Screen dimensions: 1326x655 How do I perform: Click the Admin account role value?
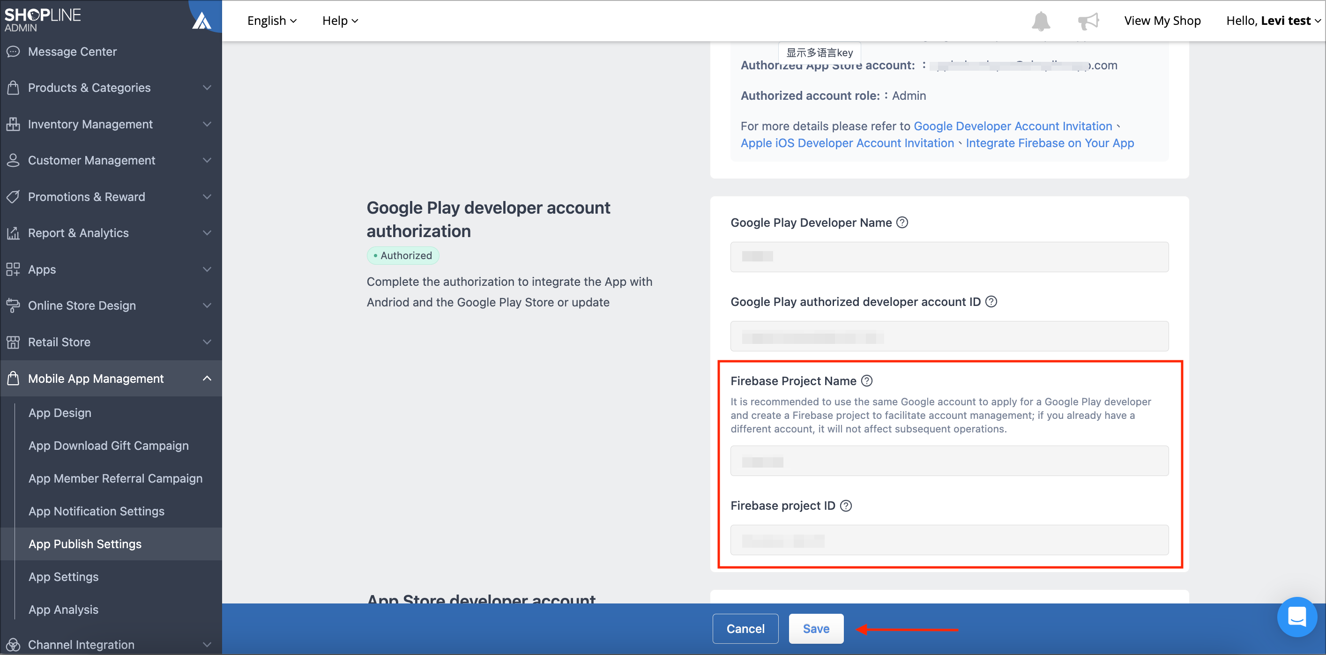coord(909,96)
